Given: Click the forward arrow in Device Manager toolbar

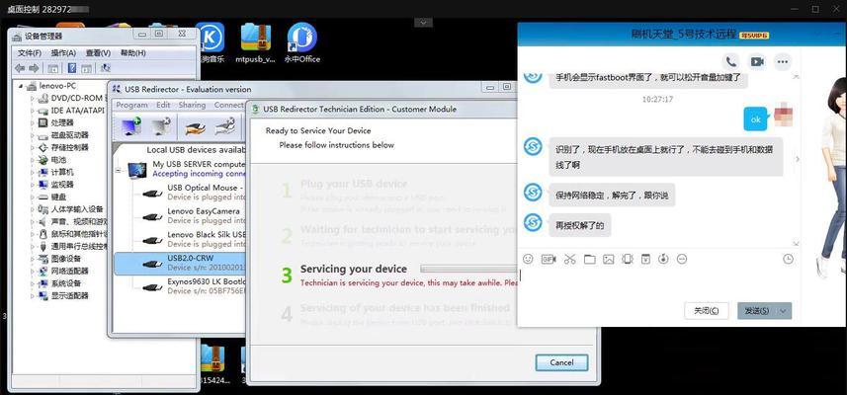Looking at the screenshot, I should (34, 68).
